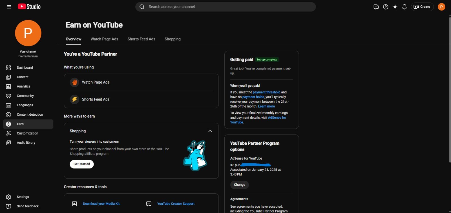Click the Dashboard grid icon
The height and width of the screenshot is (213, 451).
coord(8,68)
